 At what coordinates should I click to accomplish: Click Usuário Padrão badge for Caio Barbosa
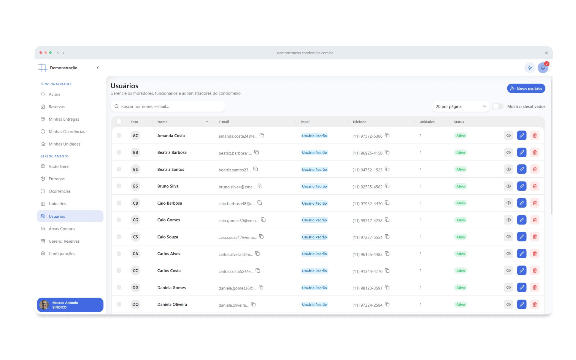pos(314,203)
